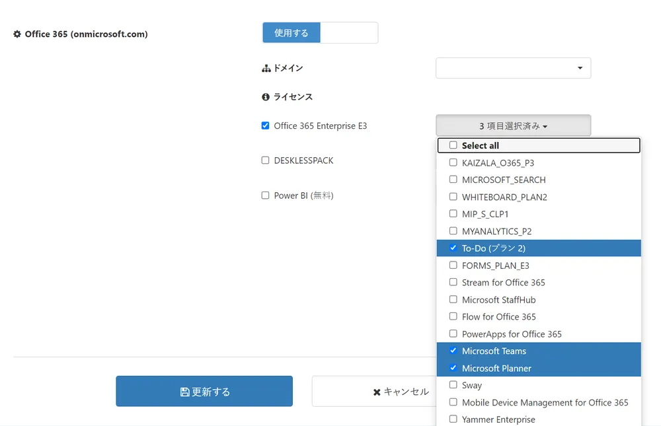
Task: Click the domain sitemap icon
Action: tap(266, 68)
